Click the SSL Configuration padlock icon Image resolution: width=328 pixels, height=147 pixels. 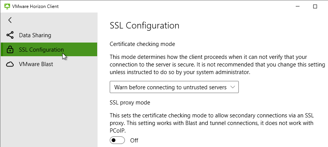click(x=10, y=50)
